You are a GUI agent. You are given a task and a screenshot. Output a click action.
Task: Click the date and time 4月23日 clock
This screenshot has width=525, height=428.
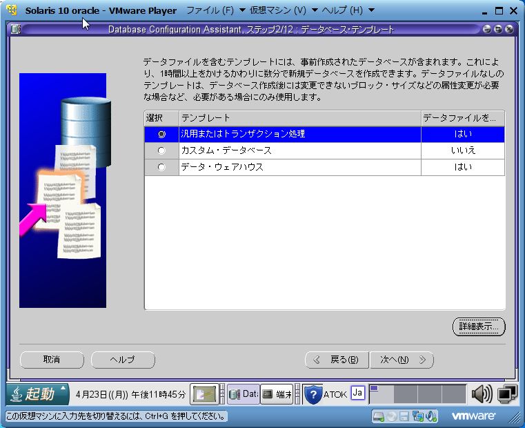[x=130, y=394]
